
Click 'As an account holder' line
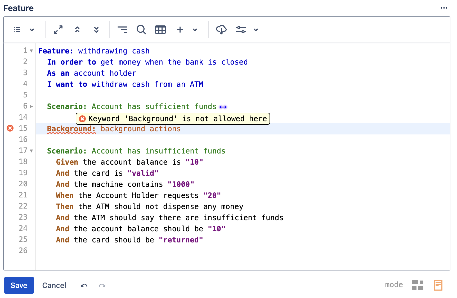92,73
